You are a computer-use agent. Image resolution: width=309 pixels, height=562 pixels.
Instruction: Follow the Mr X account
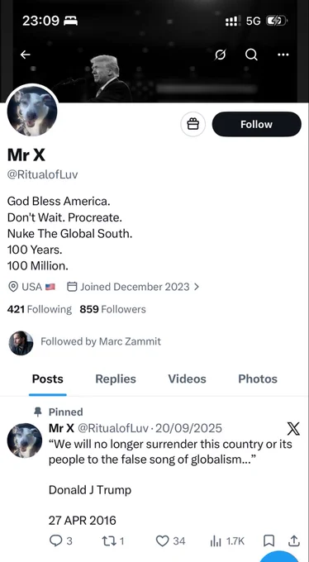pos(257,124)
